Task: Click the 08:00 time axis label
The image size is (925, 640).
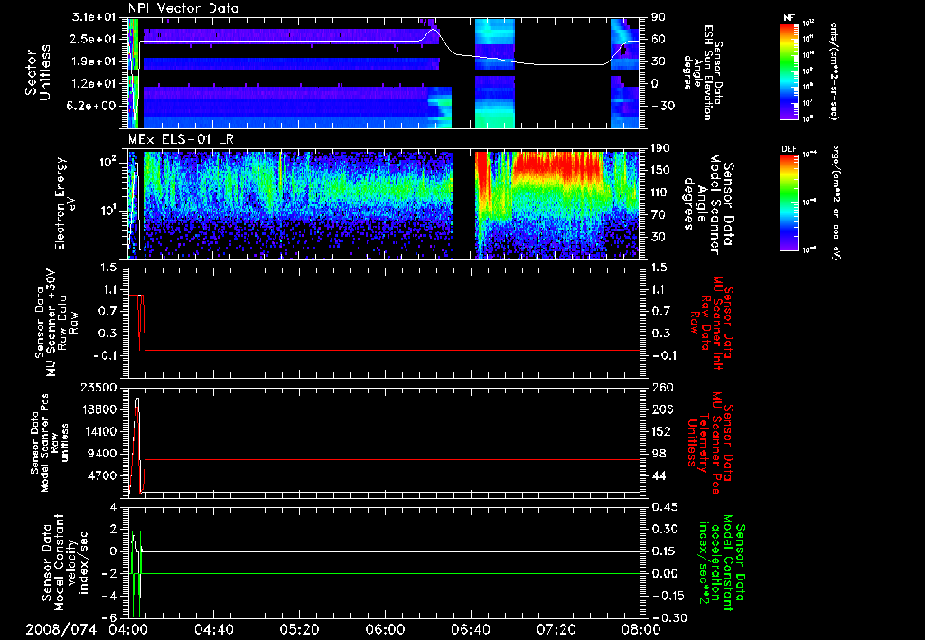Action: pyautogui.click(x=640, y=629)
